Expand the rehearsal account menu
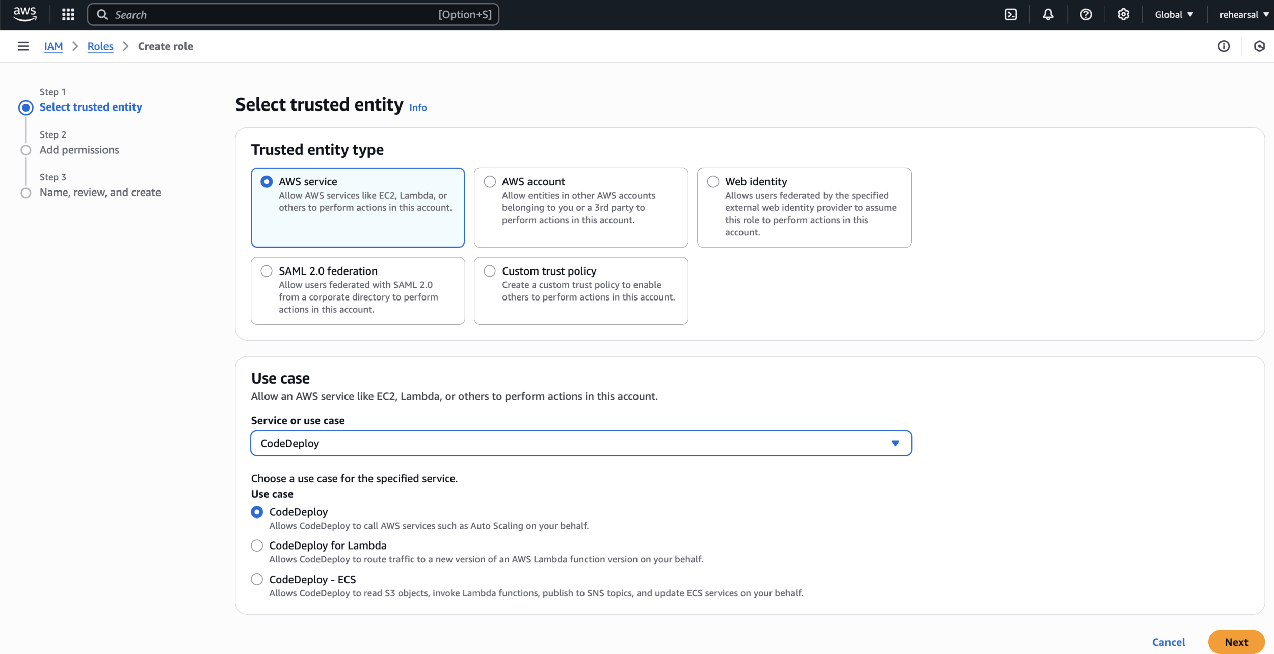1274x654 pixels. tap(1243, 14)
